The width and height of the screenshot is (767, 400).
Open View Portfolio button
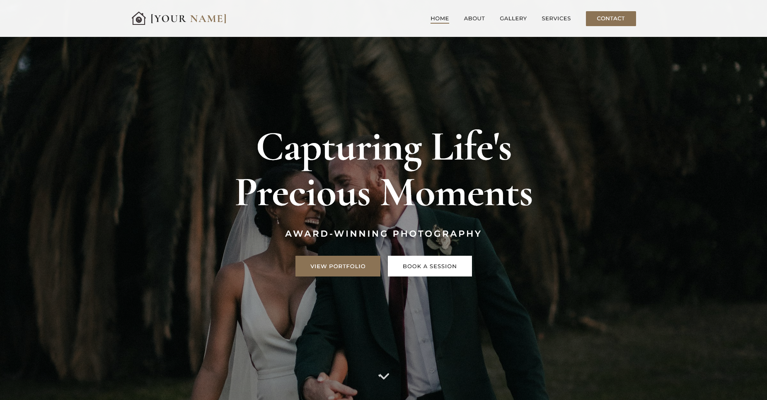click(x=338, y=266)
